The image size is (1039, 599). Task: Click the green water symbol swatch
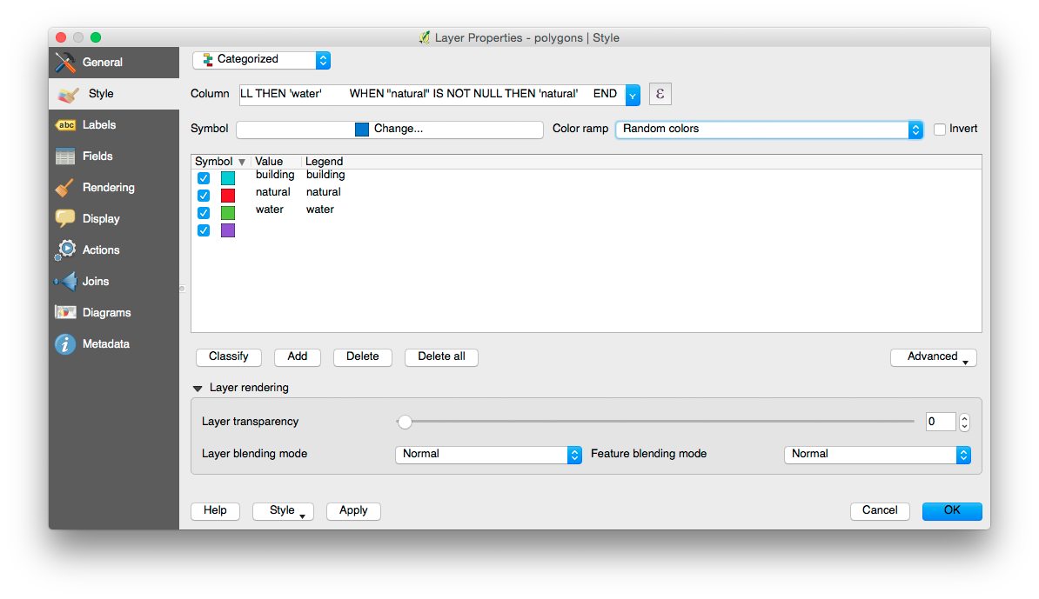pyautogui.click(x=228, y=213)
